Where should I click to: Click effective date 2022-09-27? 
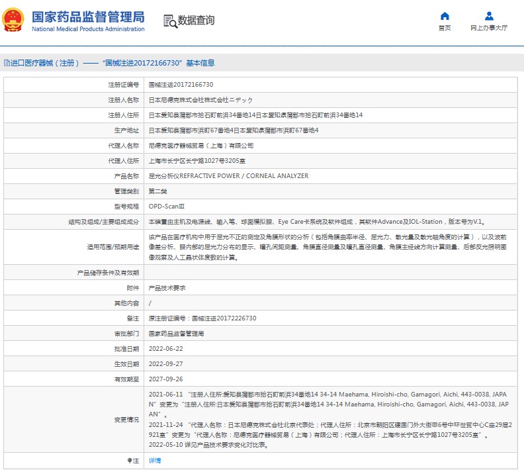point(166,364)
